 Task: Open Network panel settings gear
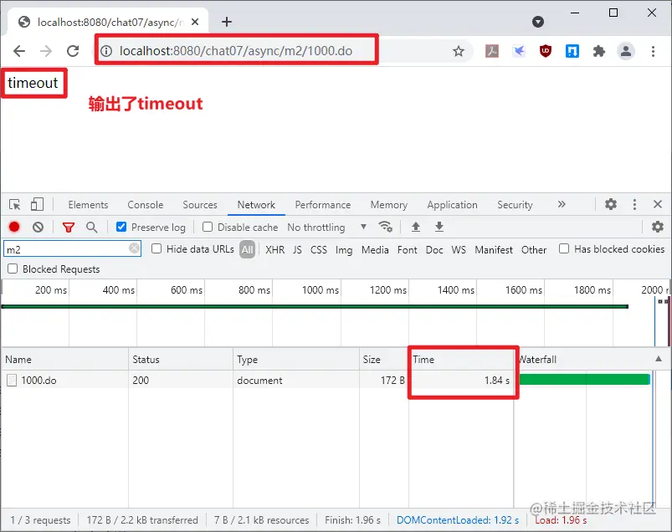tap(658, 227)
